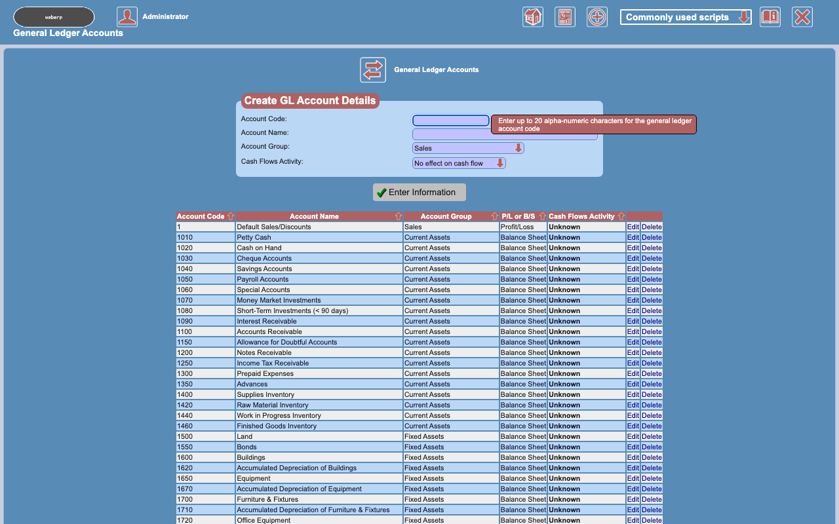Image resolution: width=839 pixels, height=524 pixels.
Task: Sort table by P/L or B/S arrow
Action: click(x=542, y=216)
